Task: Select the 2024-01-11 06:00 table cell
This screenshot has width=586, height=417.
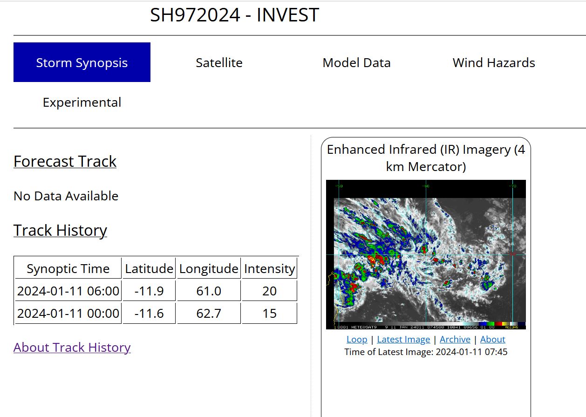Action: (68, 291)
